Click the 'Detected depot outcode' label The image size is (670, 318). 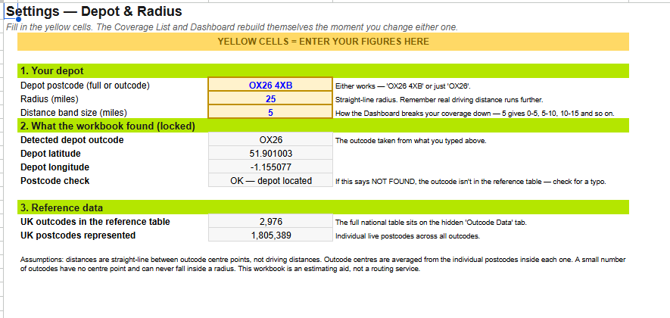[x=72, y=140]
